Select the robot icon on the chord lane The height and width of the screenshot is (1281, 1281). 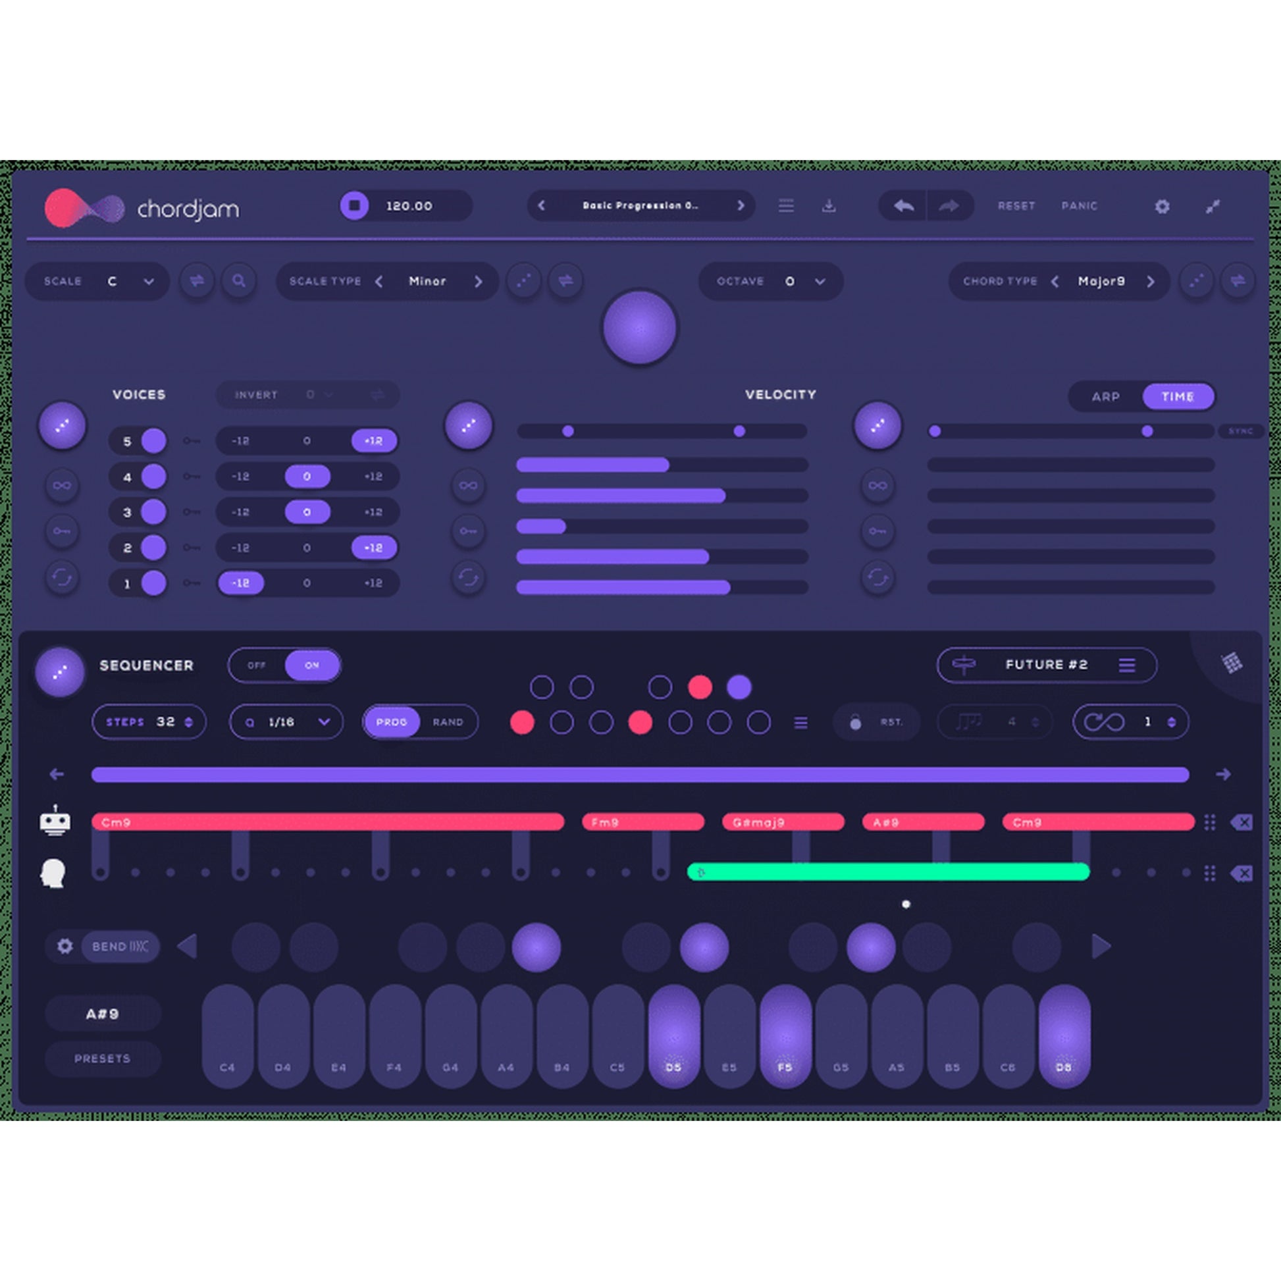[57, 822]
